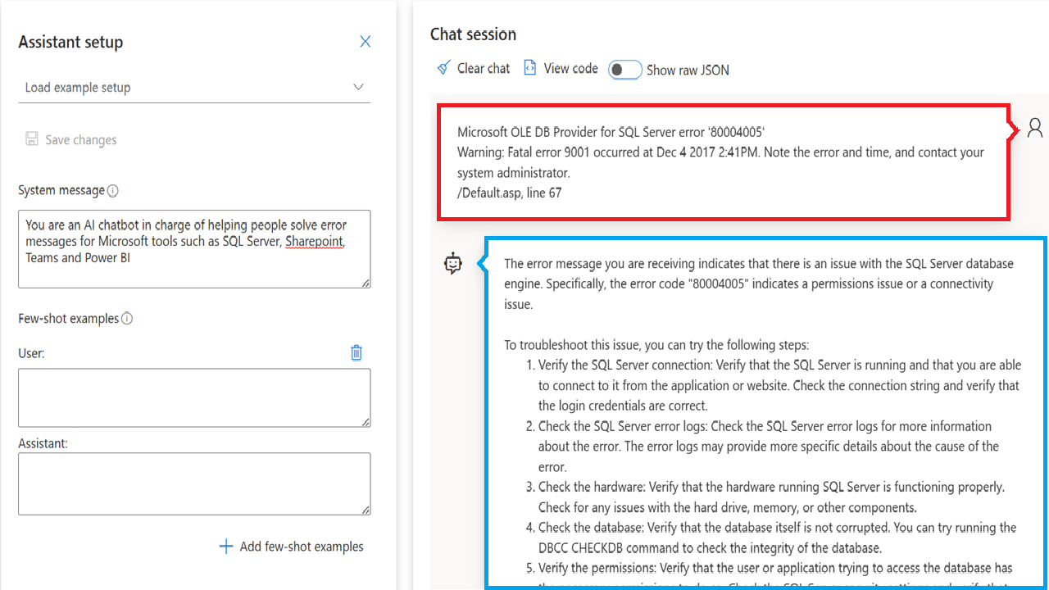Click the Save changes button label
This screenshot has height=590, width=1049.
[x=81, y=140]
